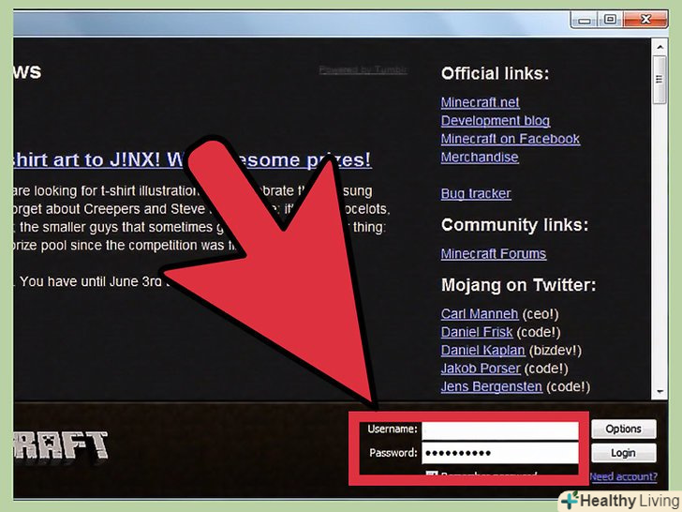Focus the Password input field
Image resolution: width=682 pixels, height=512 pixels.
coord(499,453)
